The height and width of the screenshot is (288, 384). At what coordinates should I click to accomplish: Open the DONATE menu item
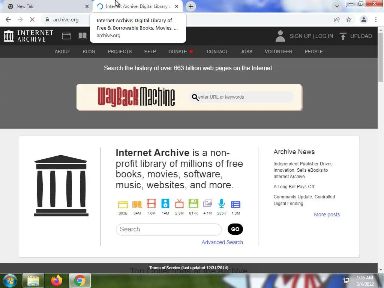181,52
